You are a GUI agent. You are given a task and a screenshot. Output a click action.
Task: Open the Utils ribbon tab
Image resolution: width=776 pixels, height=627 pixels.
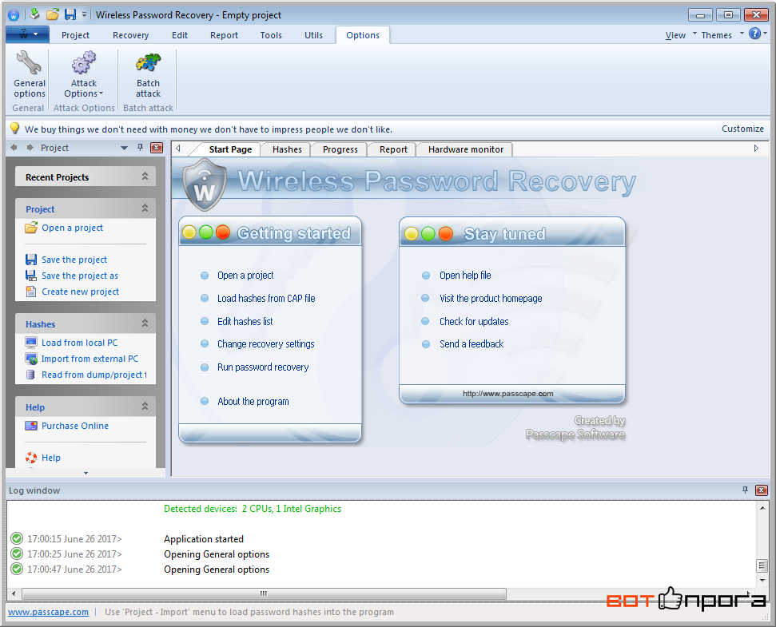(314, 35)
